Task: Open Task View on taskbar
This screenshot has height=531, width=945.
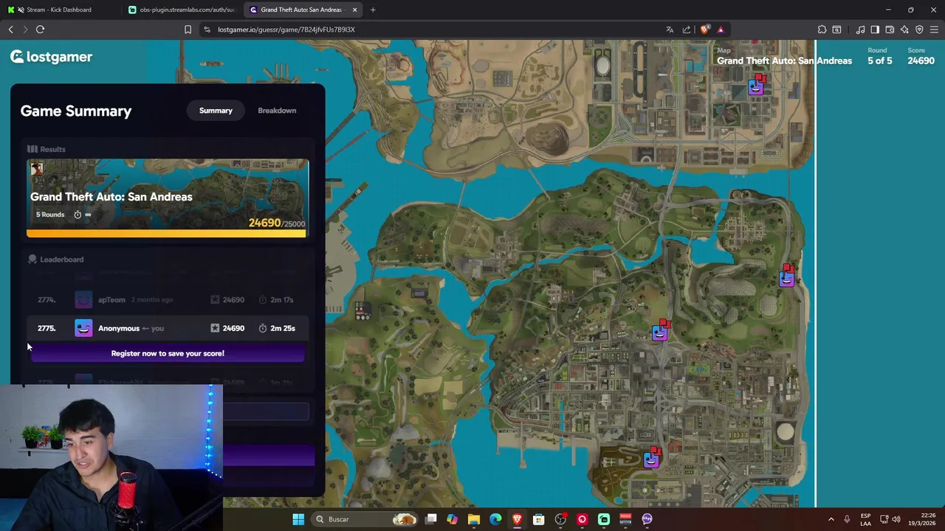Action: (431, 519)
